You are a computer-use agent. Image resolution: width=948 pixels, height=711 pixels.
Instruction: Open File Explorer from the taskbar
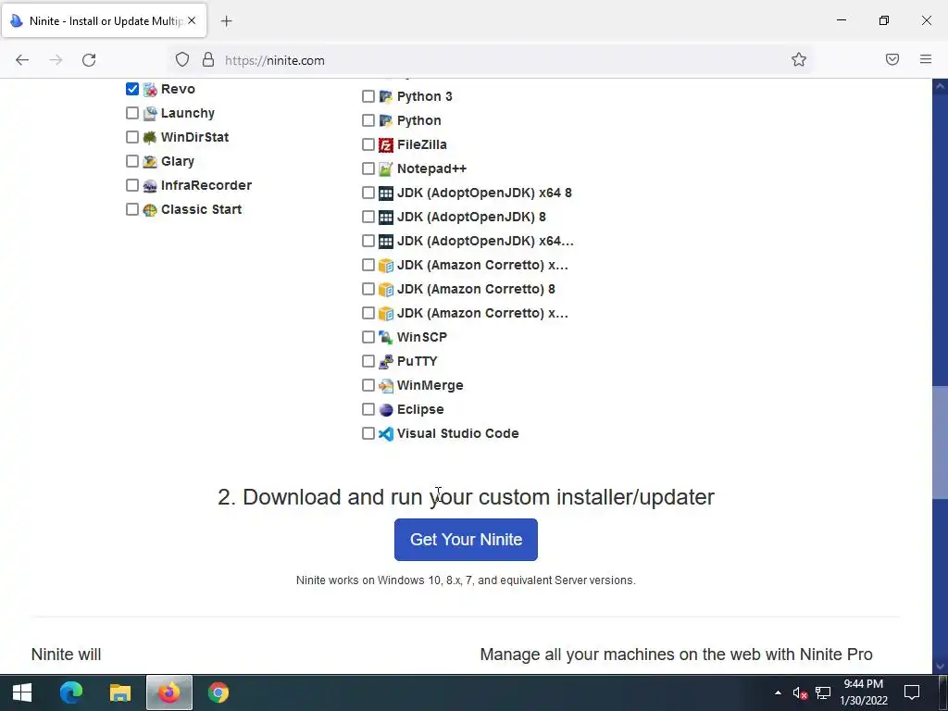tap(120, 692)
